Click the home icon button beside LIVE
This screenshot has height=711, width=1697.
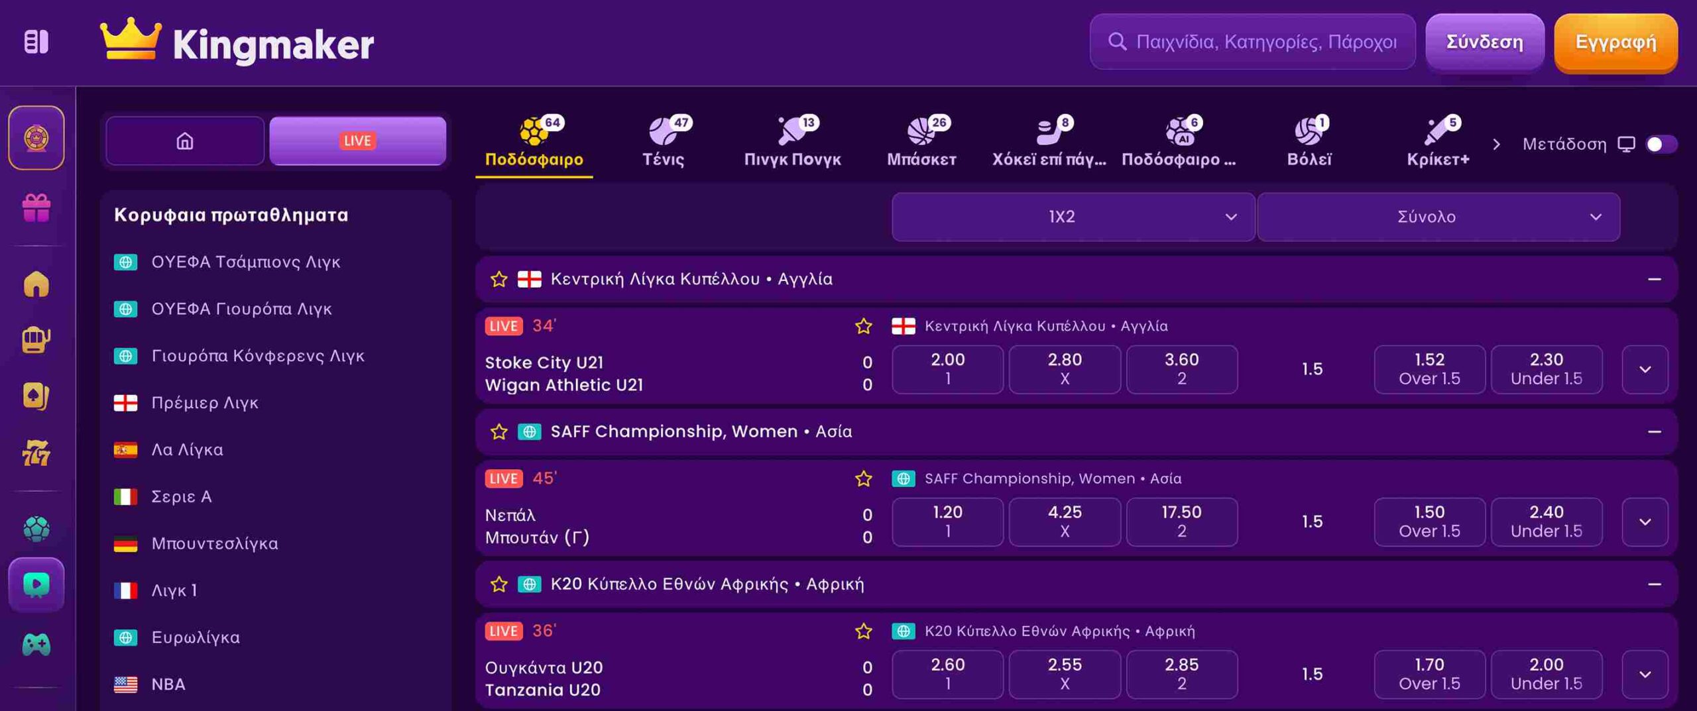click(x=185, y=140)
